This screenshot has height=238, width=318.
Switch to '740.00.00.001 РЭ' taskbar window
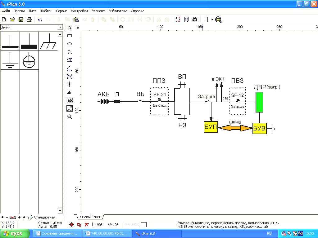coord(107,233)
